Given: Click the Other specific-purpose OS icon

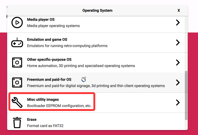Looking at the screenshot, I should 17,62.
